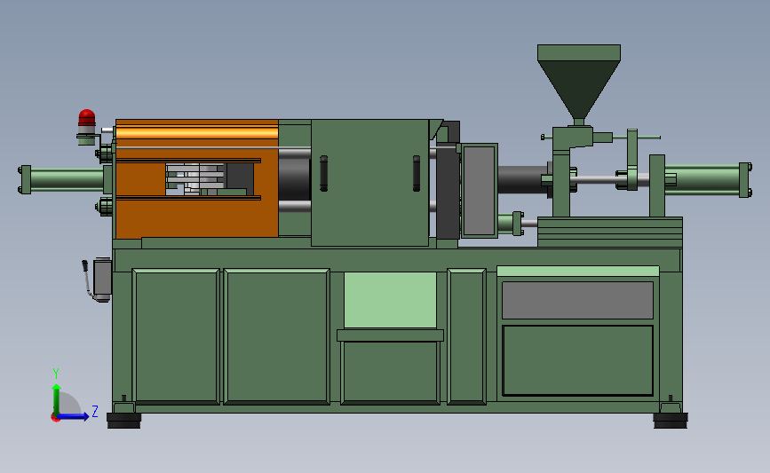770x473 pixels.
Task: Select the left black handle on sliding door
Action: [x=323, y=173]
